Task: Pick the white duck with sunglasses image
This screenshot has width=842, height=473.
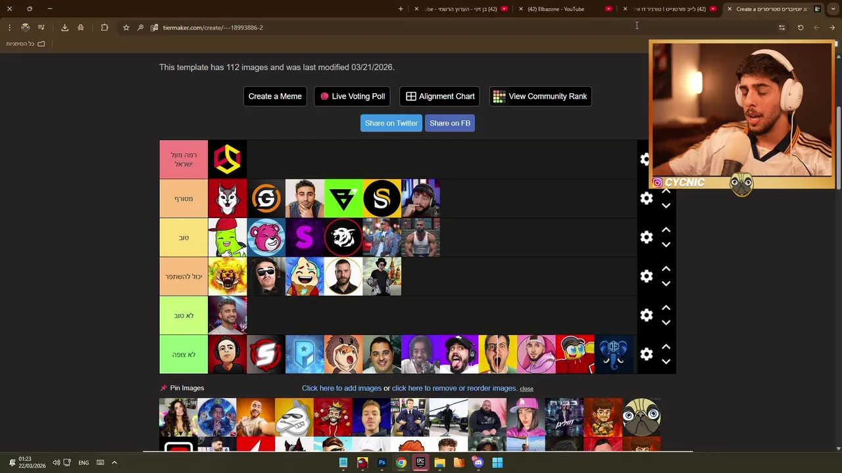Action: (294, 417)
